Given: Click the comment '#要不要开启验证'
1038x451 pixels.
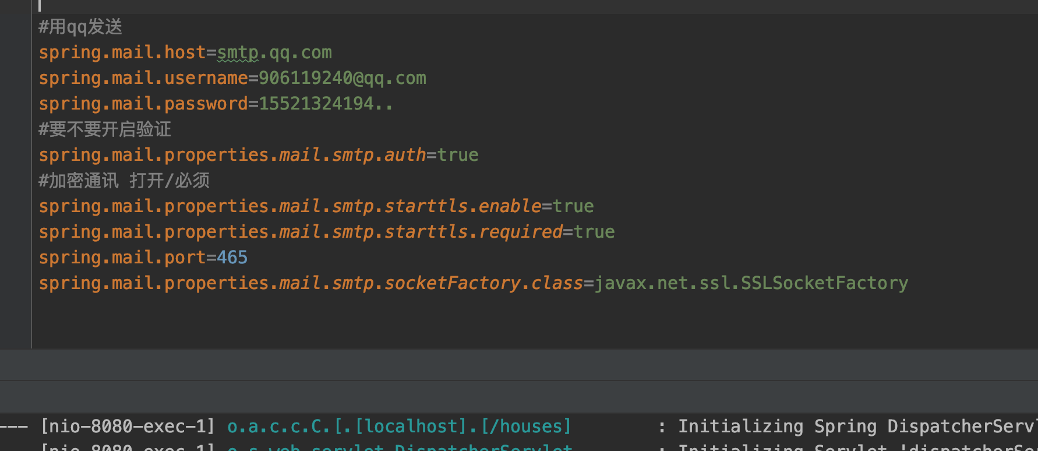Looking at the screenshot, I should pos(105,129).
